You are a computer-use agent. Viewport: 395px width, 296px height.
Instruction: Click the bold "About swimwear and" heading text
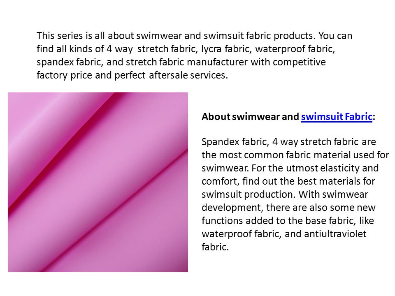pos(250,117)
